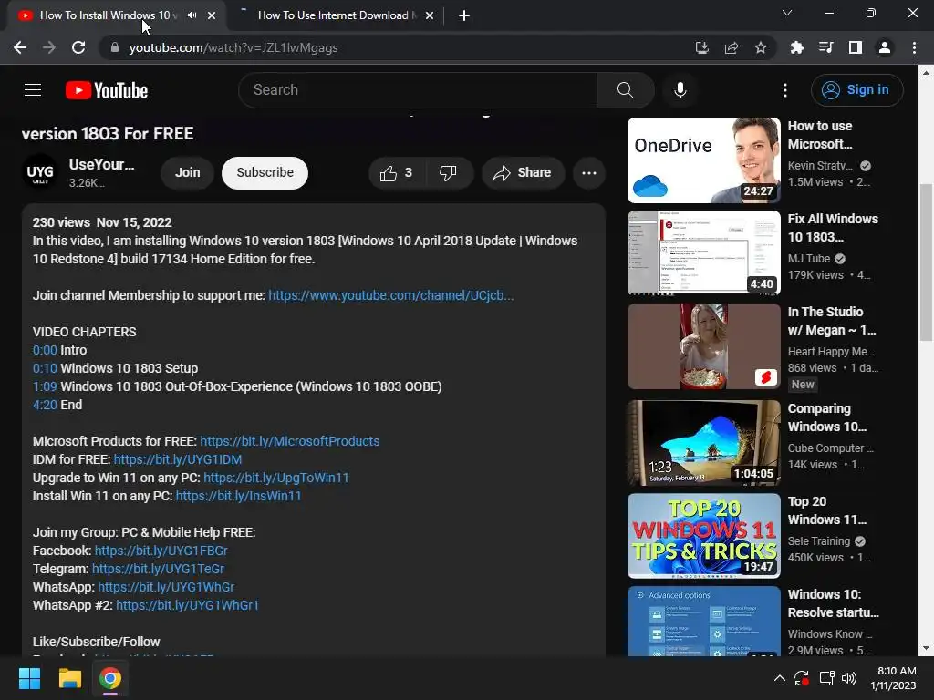The width and height of the screenshot is (934, 700).
Task: Install app icon in address bar
Action: pyautogui.click(x=702, y=47)
